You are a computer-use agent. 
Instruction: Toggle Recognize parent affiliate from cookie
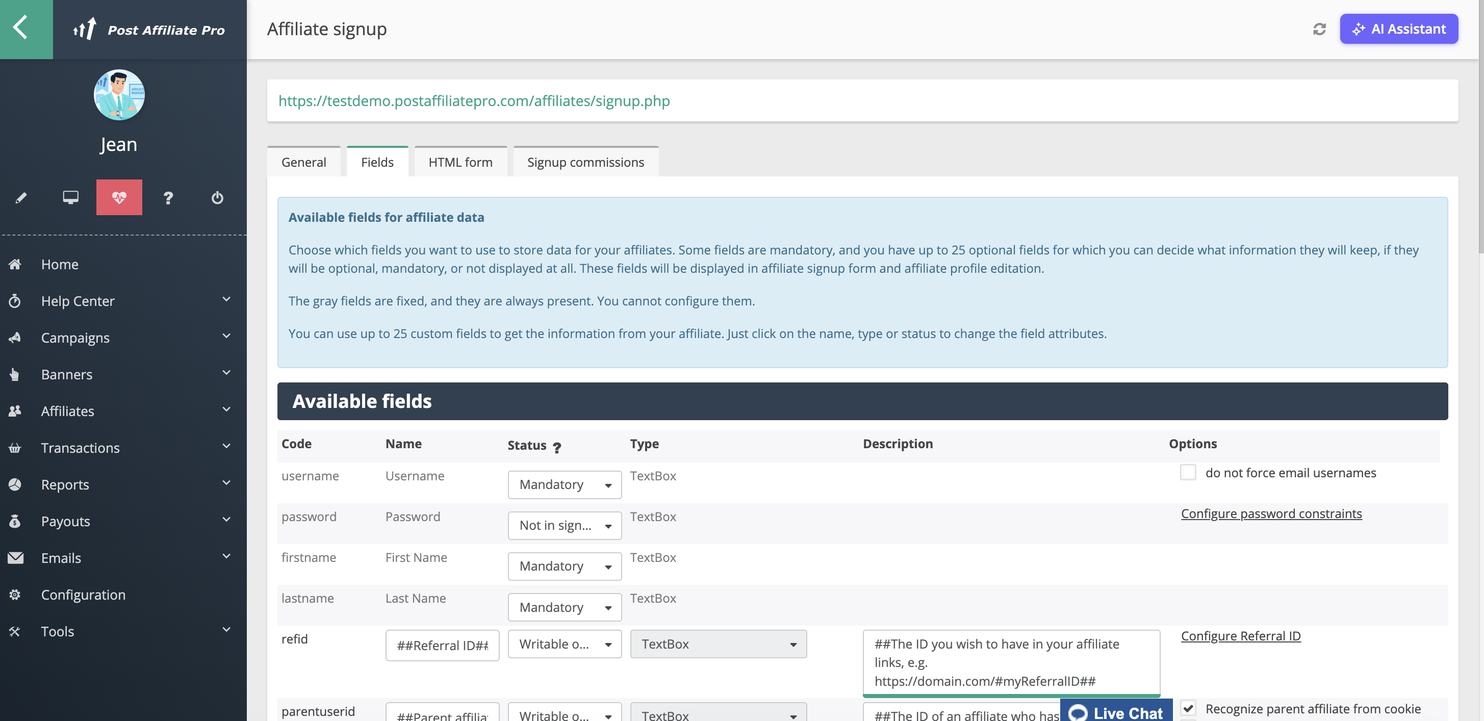1188,708
